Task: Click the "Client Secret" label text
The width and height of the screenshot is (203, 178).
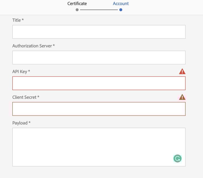Action: tap(24, 97)
